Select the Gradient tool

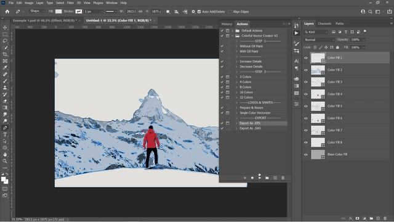(5, 107)
